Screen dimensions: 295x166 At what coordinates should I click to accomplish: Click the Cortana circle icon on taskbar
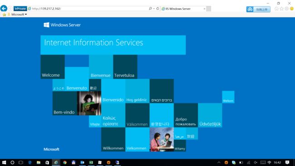(12, 162)
